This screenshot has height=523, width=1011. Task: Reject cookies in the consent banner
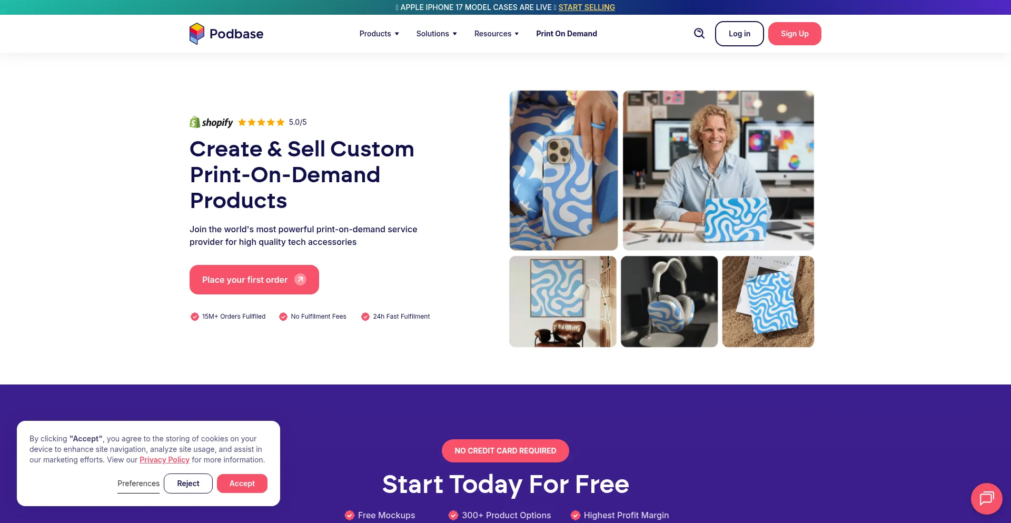pyautogui.click(x=188, y=483)
